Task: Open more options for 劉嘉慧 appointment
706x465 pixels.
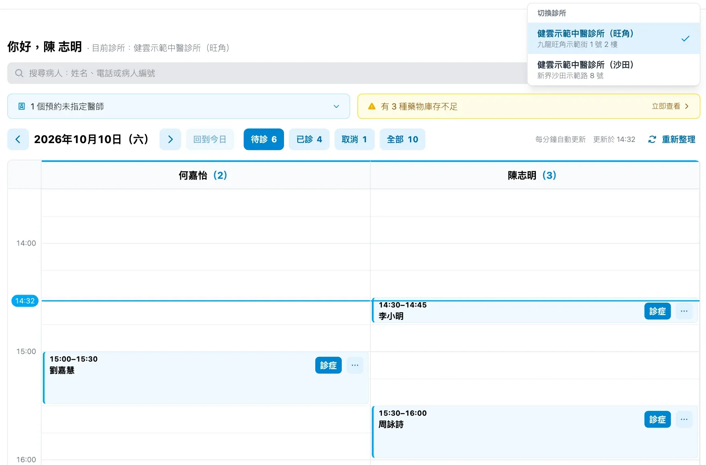Action: pos(355,365)
